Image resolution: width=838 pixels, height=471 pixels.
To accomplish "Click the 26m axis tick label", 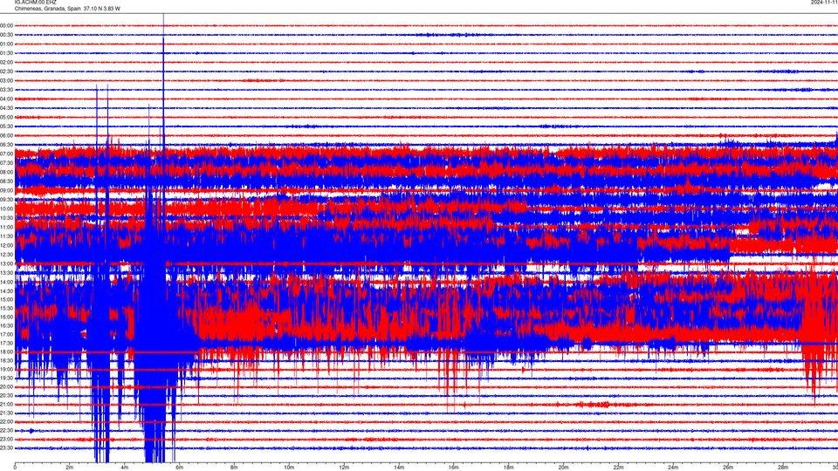I will click(728, 468).
